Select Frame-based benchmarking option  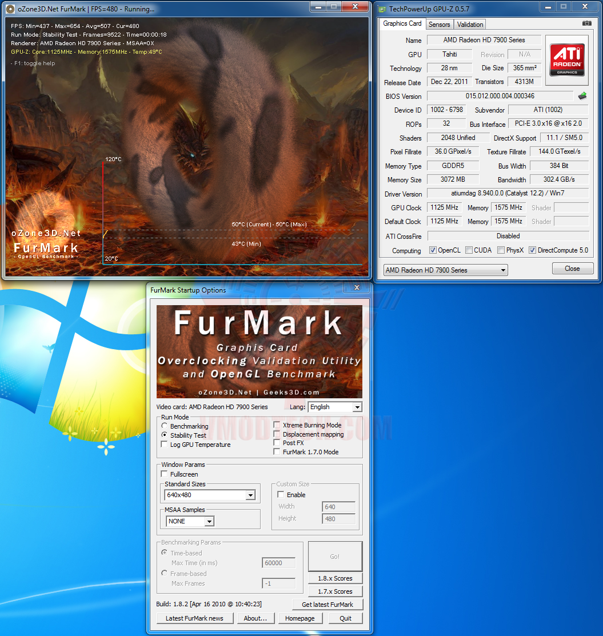click(x=165, y=573)
